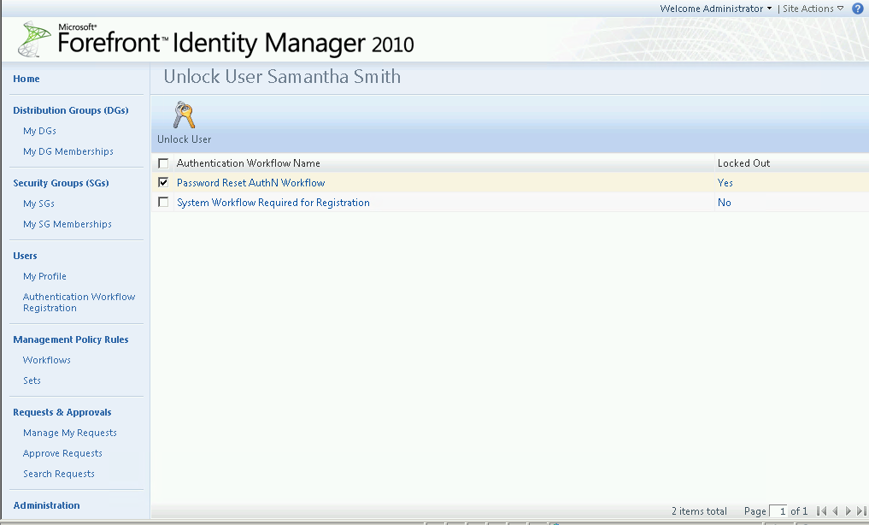Go to previous page arrow
Image resolution: width=869 pixels, height=525 pixels.
835,511
